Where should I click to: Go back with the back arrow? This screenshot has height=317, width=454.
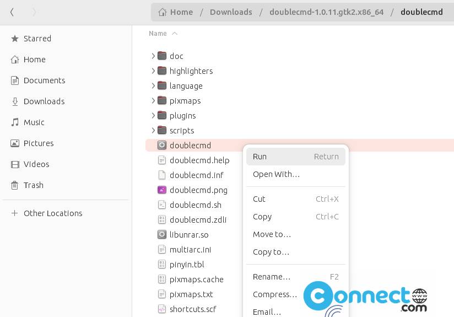pyautogui.click(x=12, y=12)
